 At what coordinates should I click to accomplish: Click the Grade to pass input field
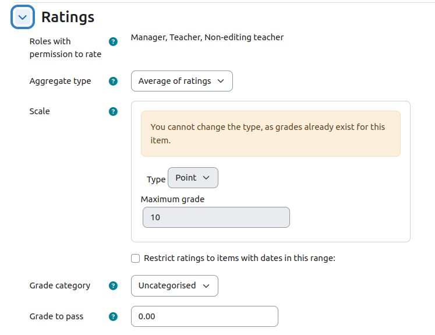(204, 316)
